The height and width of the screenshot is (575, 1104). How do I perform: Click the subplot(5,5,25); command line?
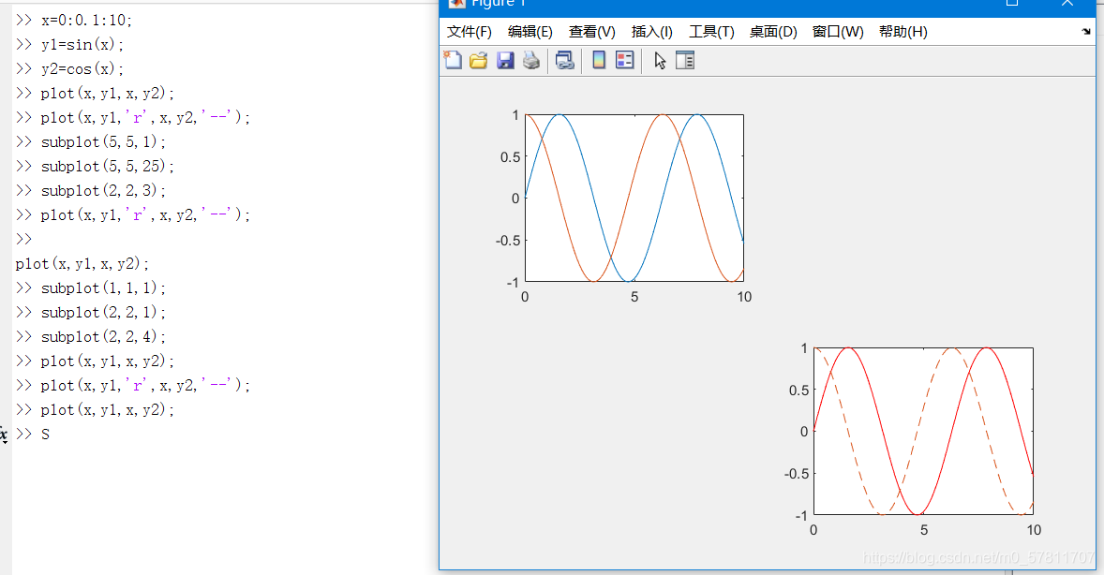(95, 166)
